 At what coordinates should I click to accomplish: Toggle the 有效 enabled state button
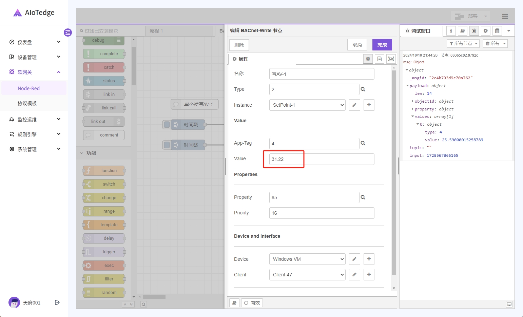[x=252, y=303]
